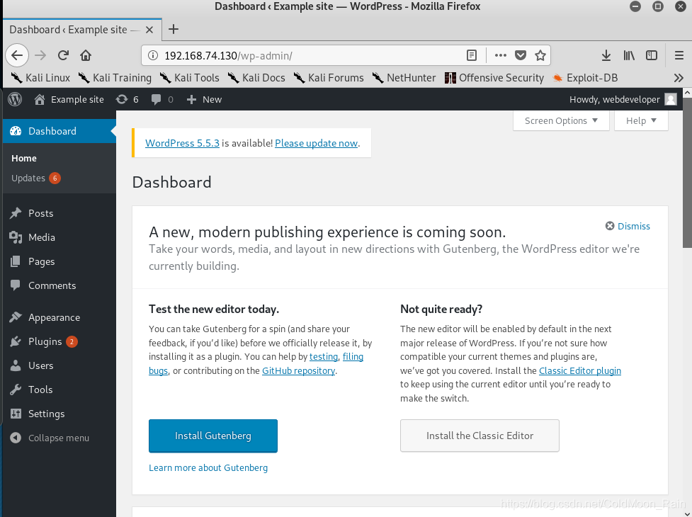Toggle reader view icon in address bar
The image size is (692, 517).
[471, 55]
